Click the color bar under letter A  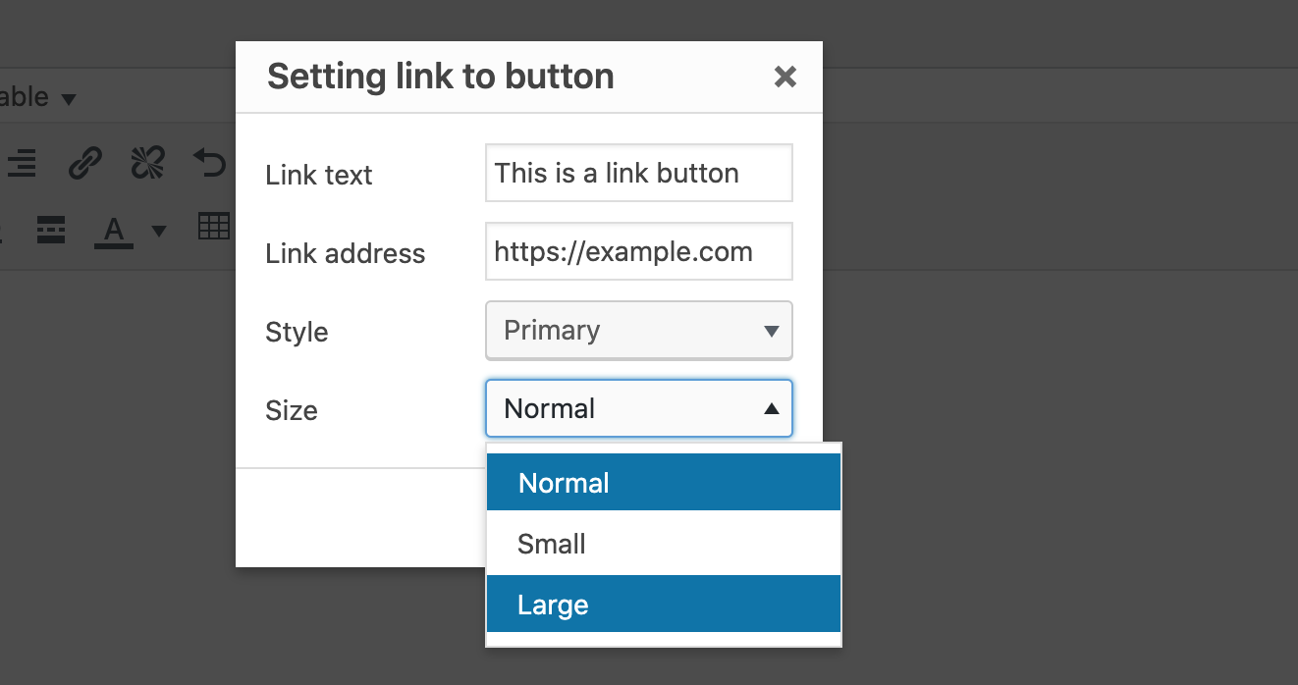[x=114, y=245]
